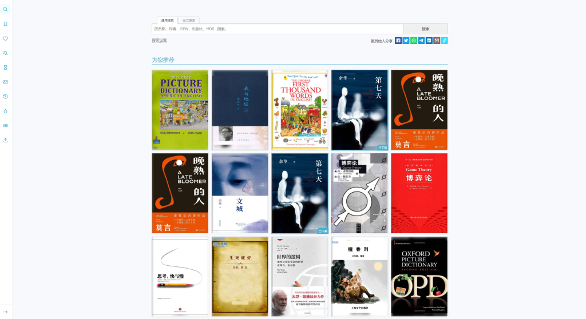Click the 跟其他人分享 label
The image size is (586, 319).
pos(382,41)
